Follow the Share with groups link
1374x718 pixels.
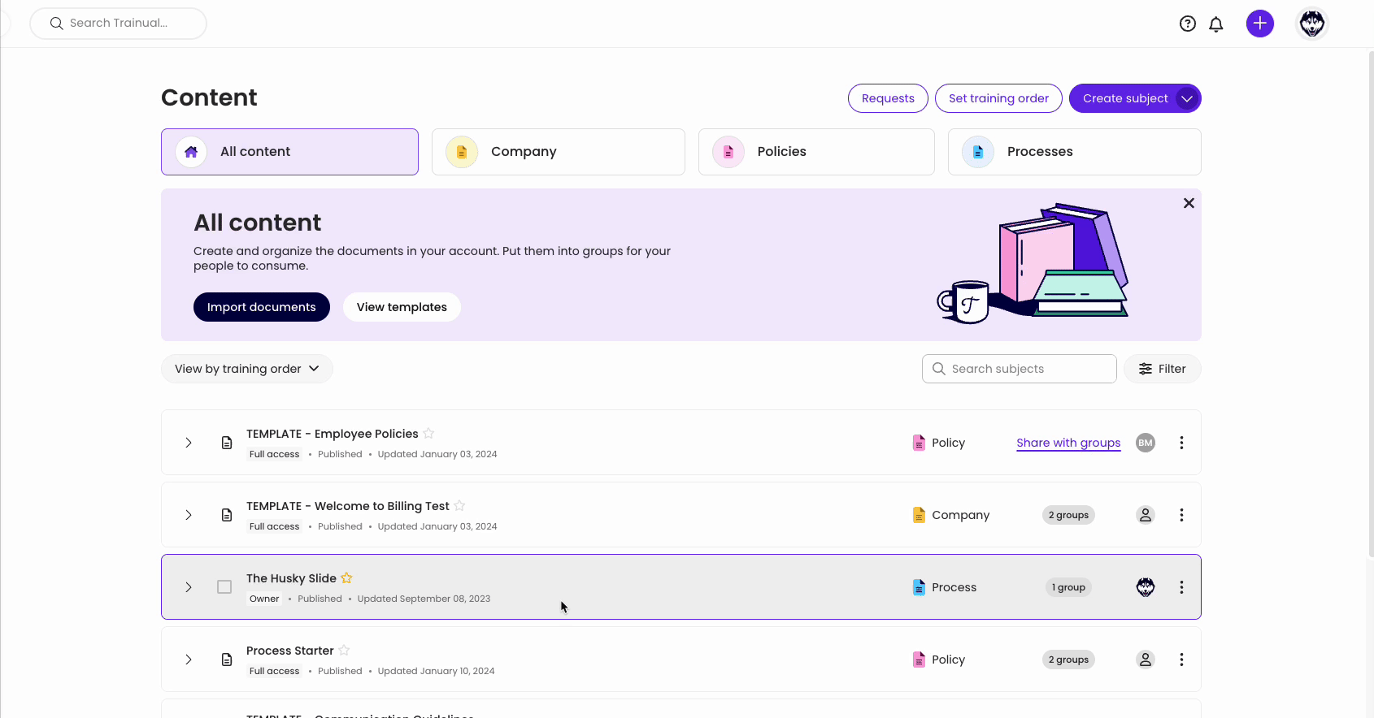tap(1068, 443)
